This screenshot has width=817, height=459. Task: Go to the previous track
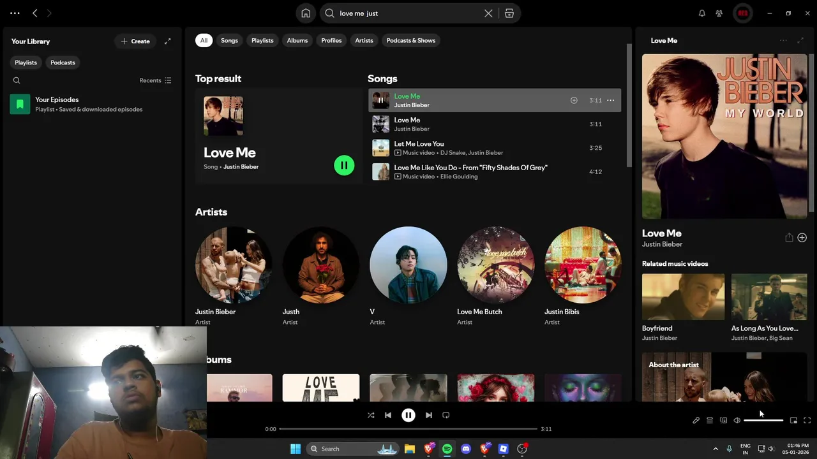tap(387, 415)
